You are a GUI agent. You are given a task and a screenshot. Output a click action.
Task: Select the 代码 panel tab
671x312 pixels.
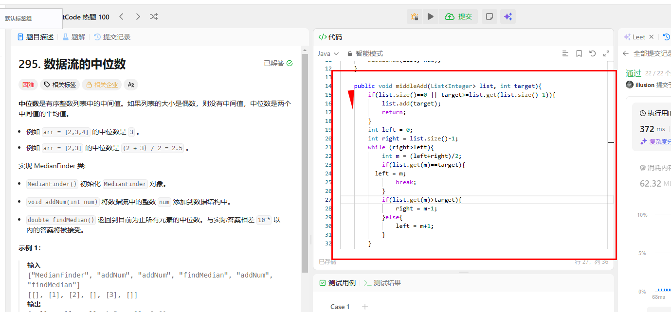pyautogui.click(x=330, y=37)
